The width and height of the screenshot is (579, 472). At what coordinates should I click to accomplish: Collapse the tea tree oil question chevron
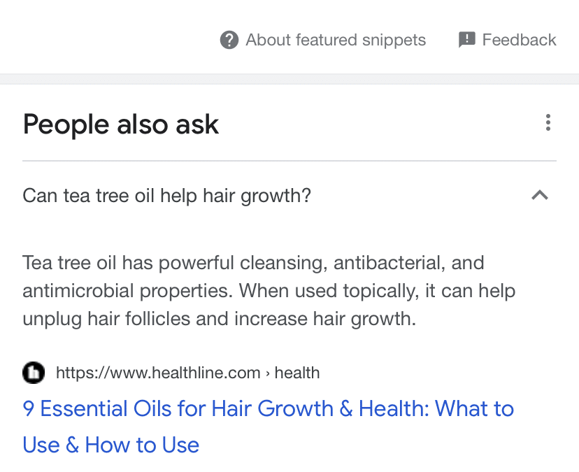pos(539,196)
